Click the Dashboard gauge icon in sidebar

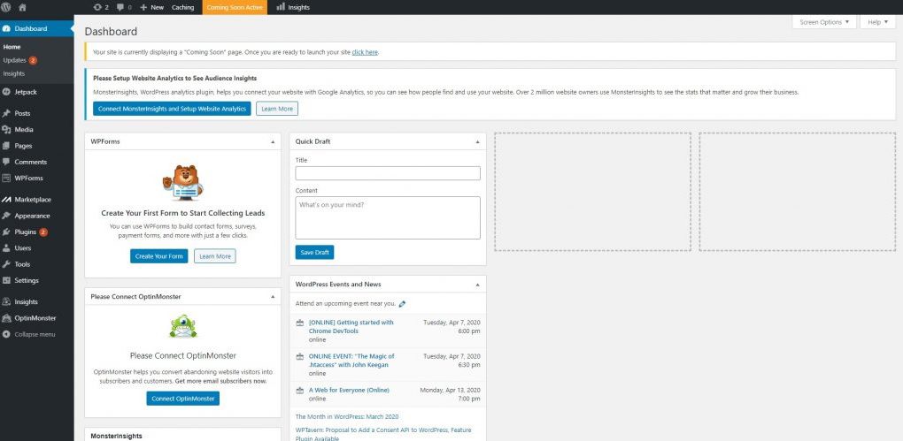point(6,29)
